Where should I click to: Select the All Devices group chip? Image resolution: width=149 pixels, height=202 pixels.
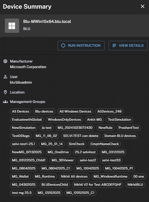[21, 112]
